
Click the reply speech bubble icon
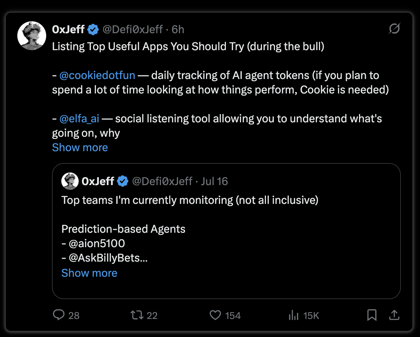coord(59,315)
